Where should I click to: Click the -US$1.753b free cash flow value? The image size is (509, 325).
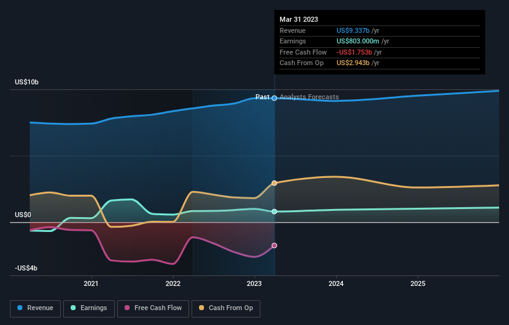(x=354, y=52)
